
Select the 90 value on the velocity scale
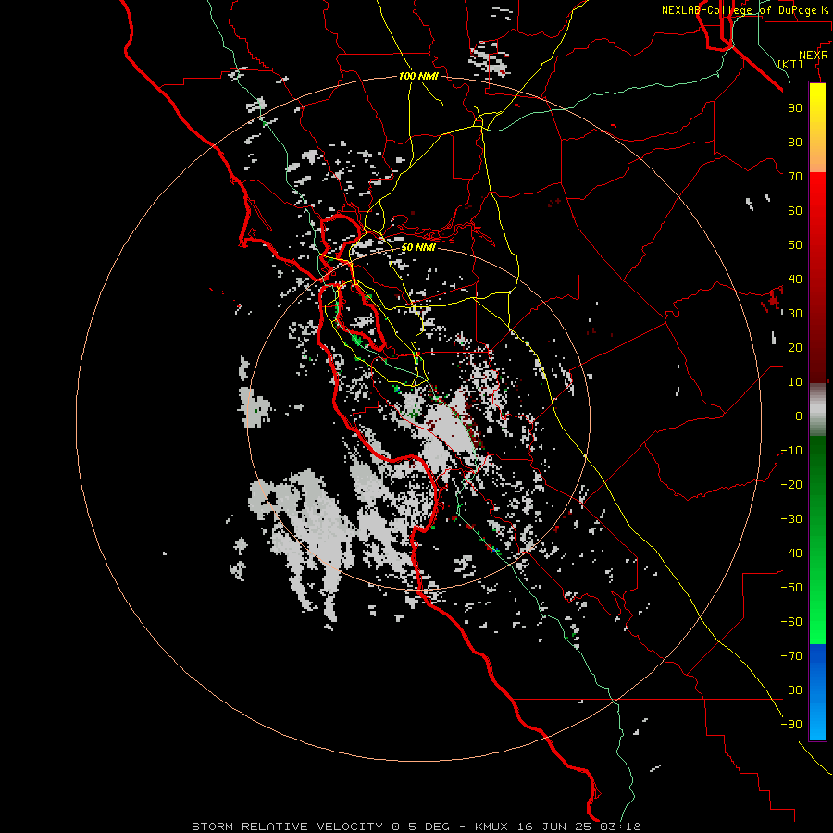tap(795, 108)
